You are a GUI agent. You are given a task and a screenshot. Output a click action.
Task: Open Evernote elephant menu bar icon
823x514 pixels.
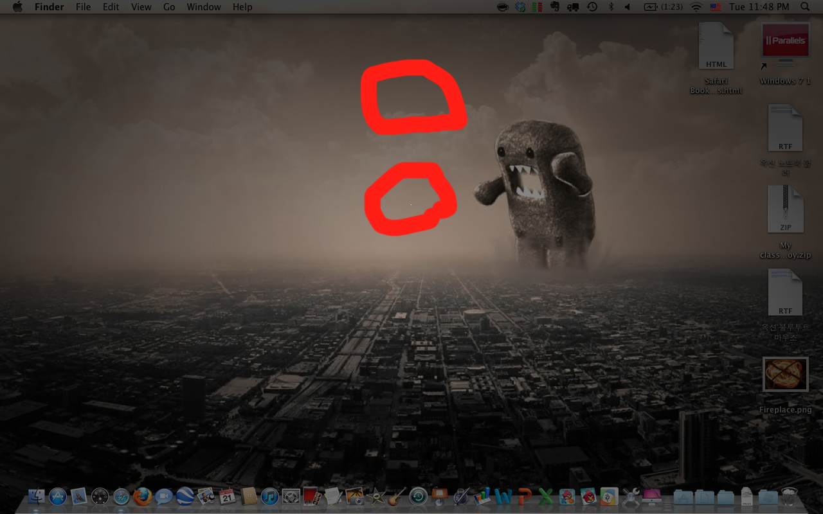coord(555,6)
